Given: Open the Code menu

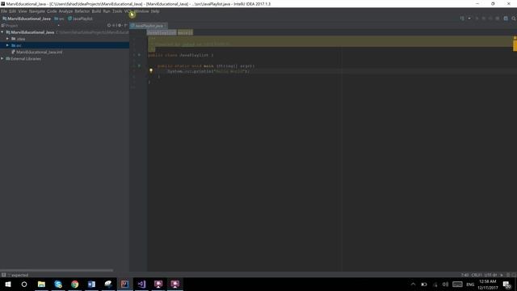Looking at the screenshot, I should 52,11.
